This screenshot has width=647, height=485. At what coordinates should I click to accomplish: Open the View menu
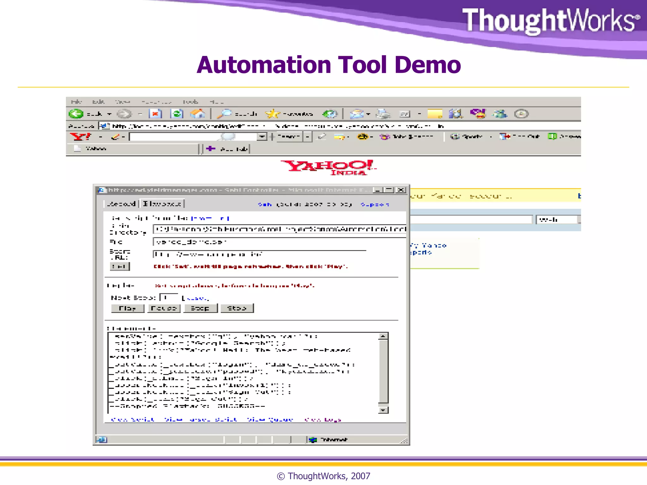[x=123, y=102]
